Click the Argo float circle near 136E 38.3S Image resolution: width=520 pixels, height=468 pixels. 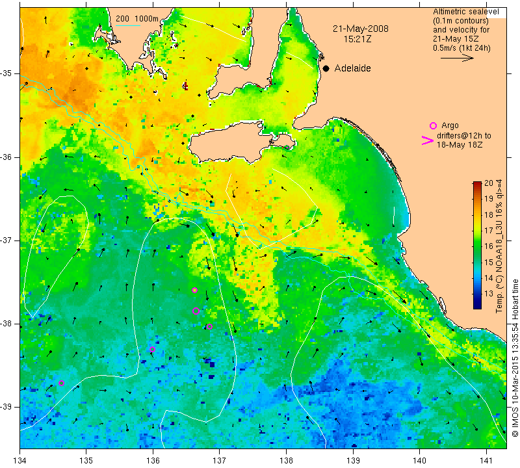click(152, 349)
